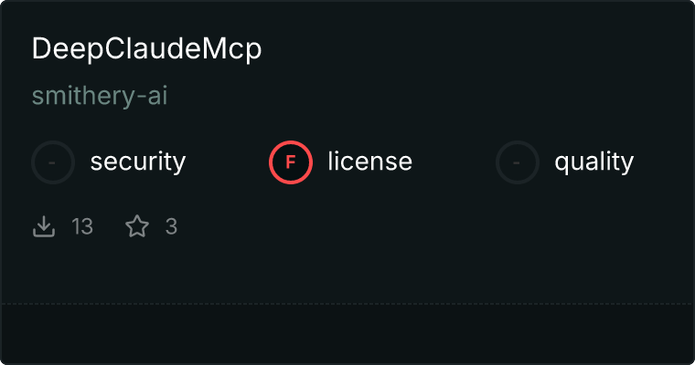
Task: Click the security label text
Action: 138,162
